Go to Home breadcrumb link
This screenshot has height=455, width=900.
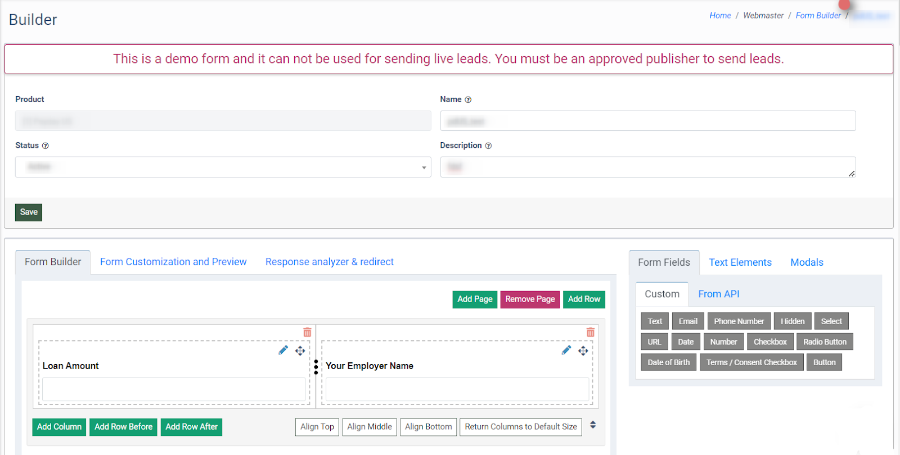pos(720,16)
